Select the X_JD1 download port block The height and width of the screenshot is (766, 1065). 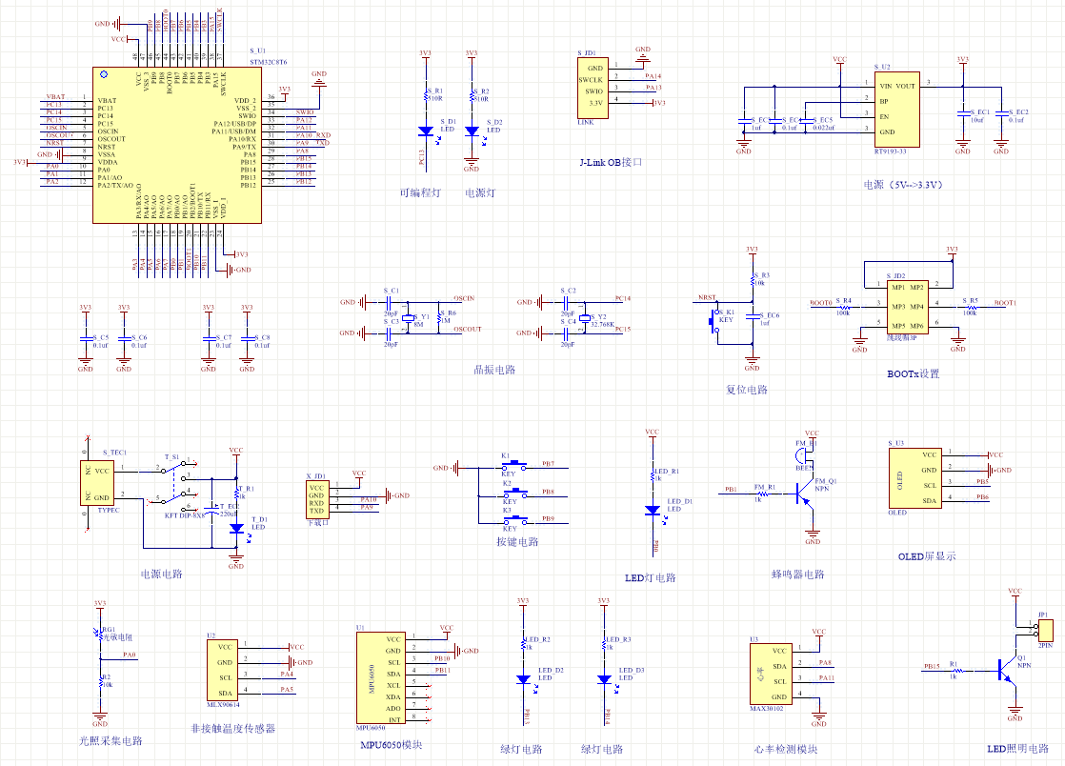[x=317, y=500]
